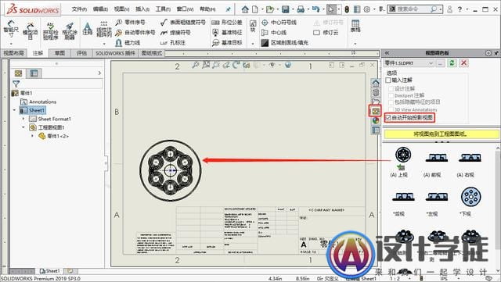Expand the Sheet Format1 node

pos(23,119)
